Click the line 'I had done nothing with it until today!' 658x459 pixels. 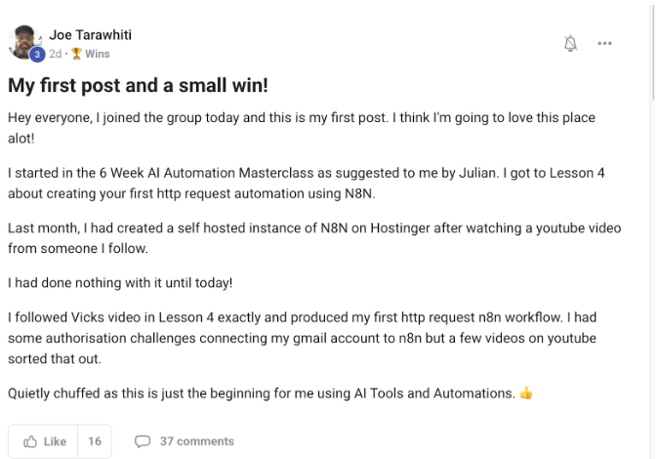click(x=121, y=283)
